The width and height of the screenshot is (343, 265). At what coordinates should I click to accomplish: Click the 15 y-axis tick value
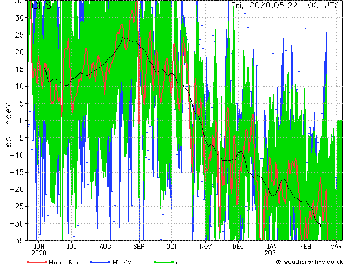coord(19,69)
